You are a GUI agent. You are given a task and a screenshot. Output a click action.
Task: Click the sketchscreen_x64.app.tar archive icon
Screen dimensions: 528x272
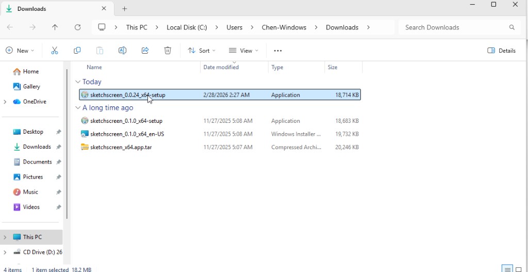click(85, 147)
